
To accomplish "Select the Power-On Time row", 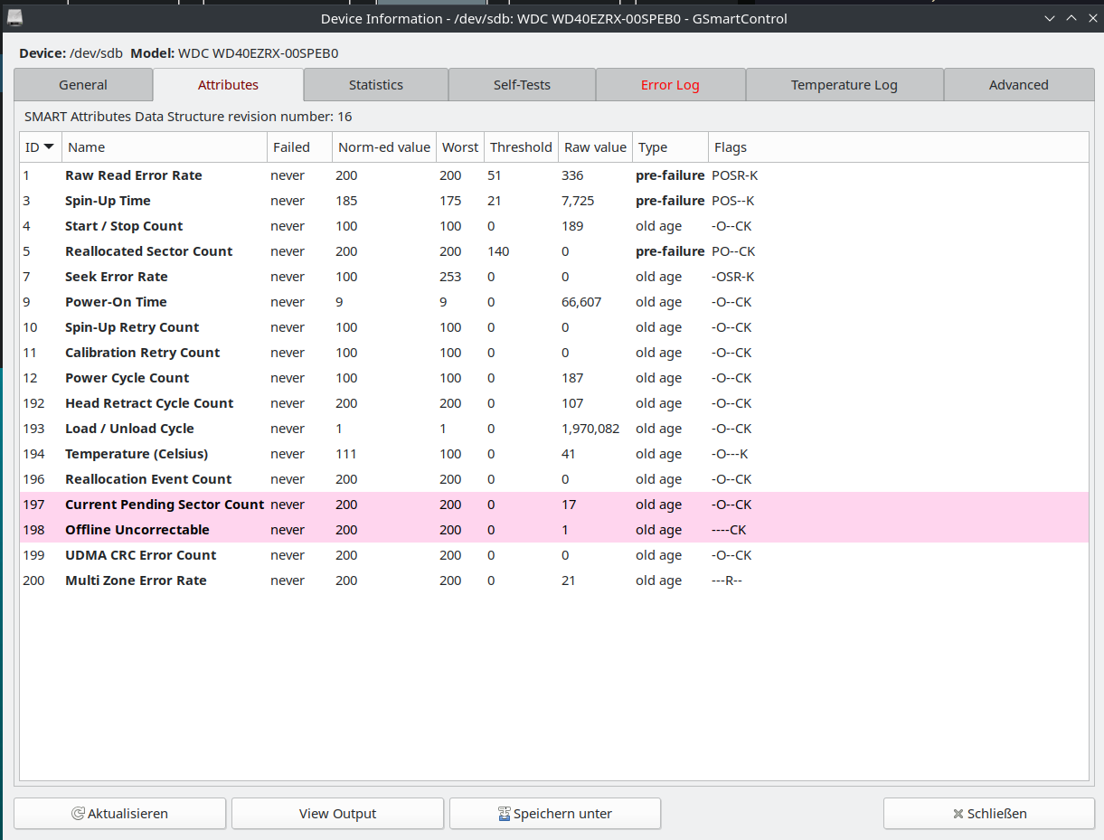I will (x=553, y=302).
